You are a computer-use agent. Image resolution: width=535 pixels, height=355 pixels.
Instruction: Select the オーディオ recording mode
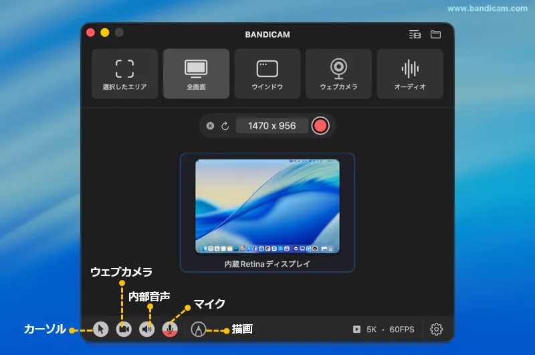(x=410, y=74)
